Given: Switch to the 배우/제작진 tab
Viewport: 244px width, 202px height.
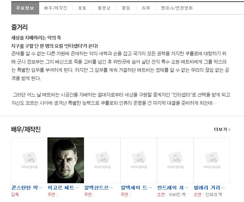Looking at the screenshot, I should (56, 8).
